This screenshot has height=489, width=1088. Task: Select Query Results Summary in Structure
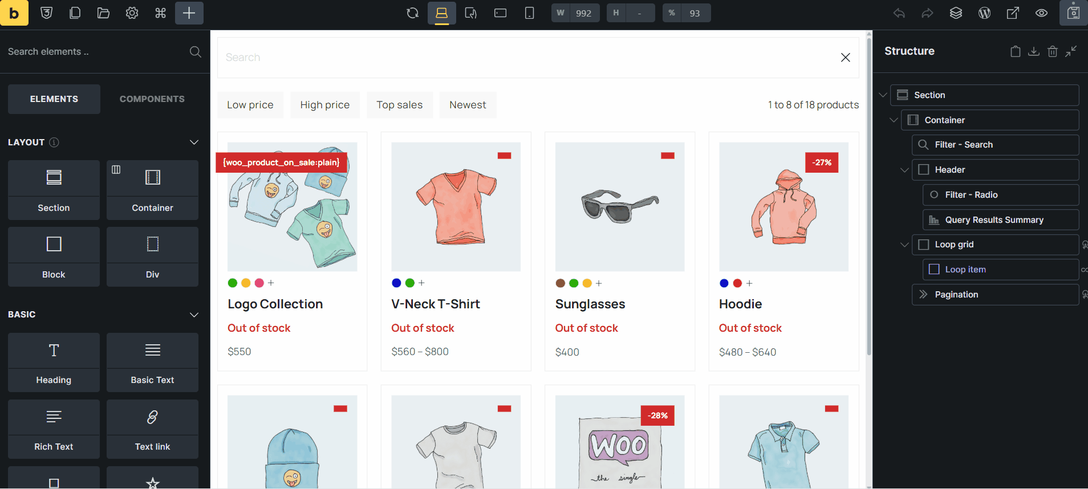(1001, 220)
